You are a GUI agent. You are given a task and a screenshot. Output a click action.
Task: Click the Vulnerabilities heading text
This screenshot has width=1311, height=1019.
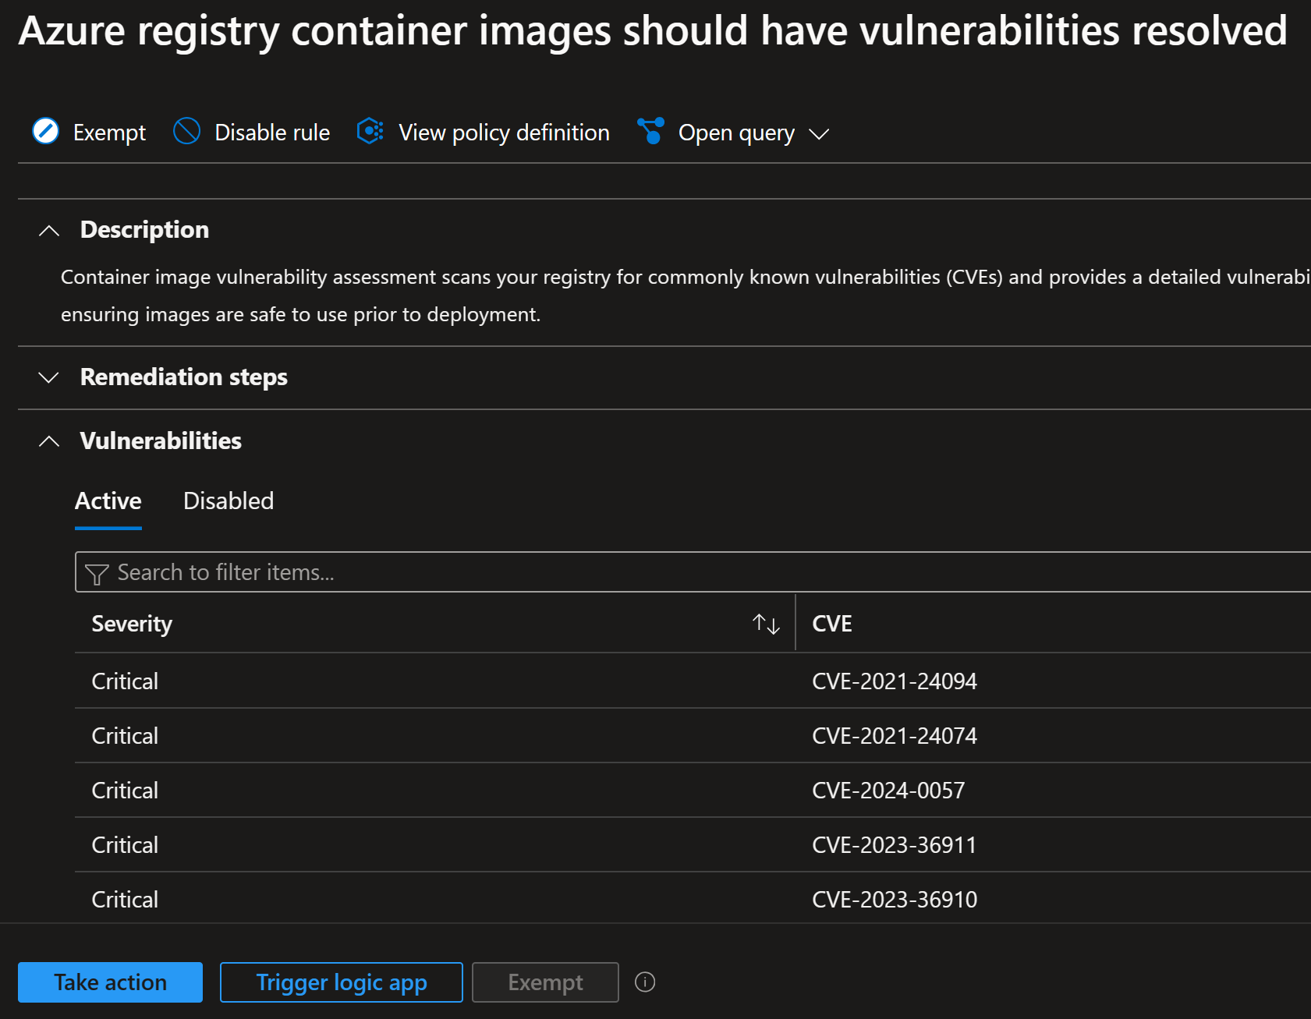[x=161, y=441]
